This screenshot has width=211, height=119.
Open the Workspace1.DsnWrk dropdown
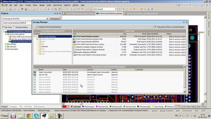click(47, 19)
